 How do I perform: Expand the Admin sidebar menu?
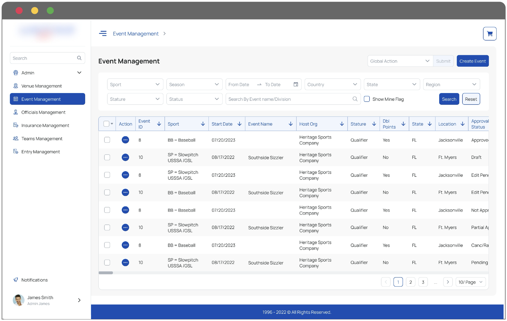48,73
